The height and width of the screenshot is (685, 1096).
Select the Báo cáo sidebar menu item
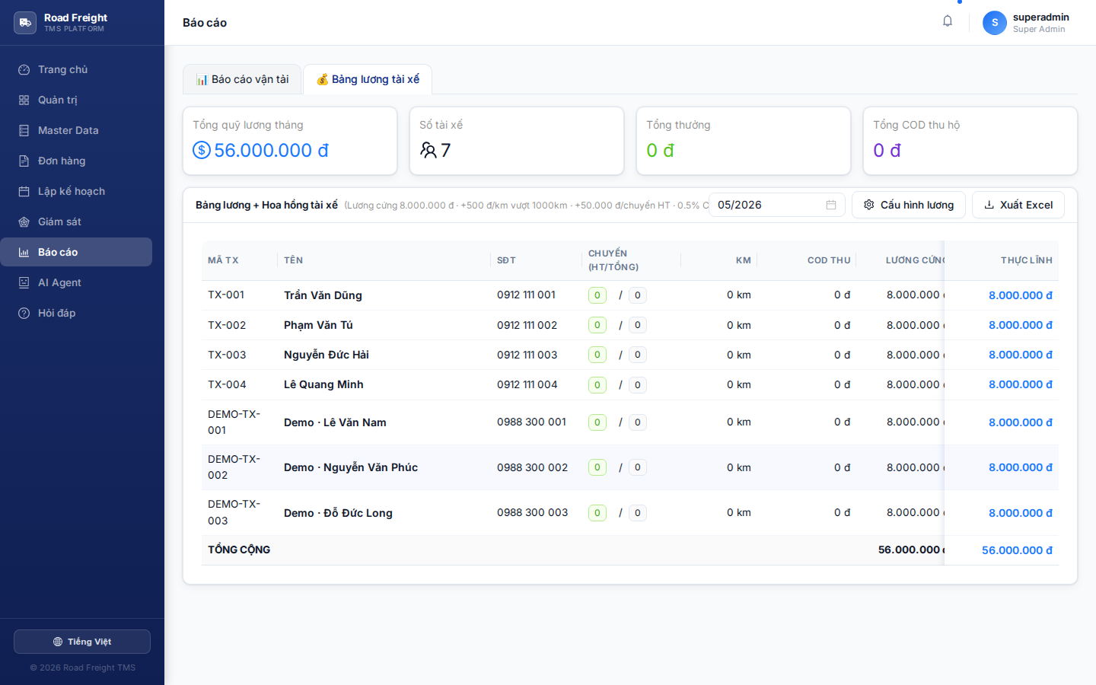[x=76, y=252]
